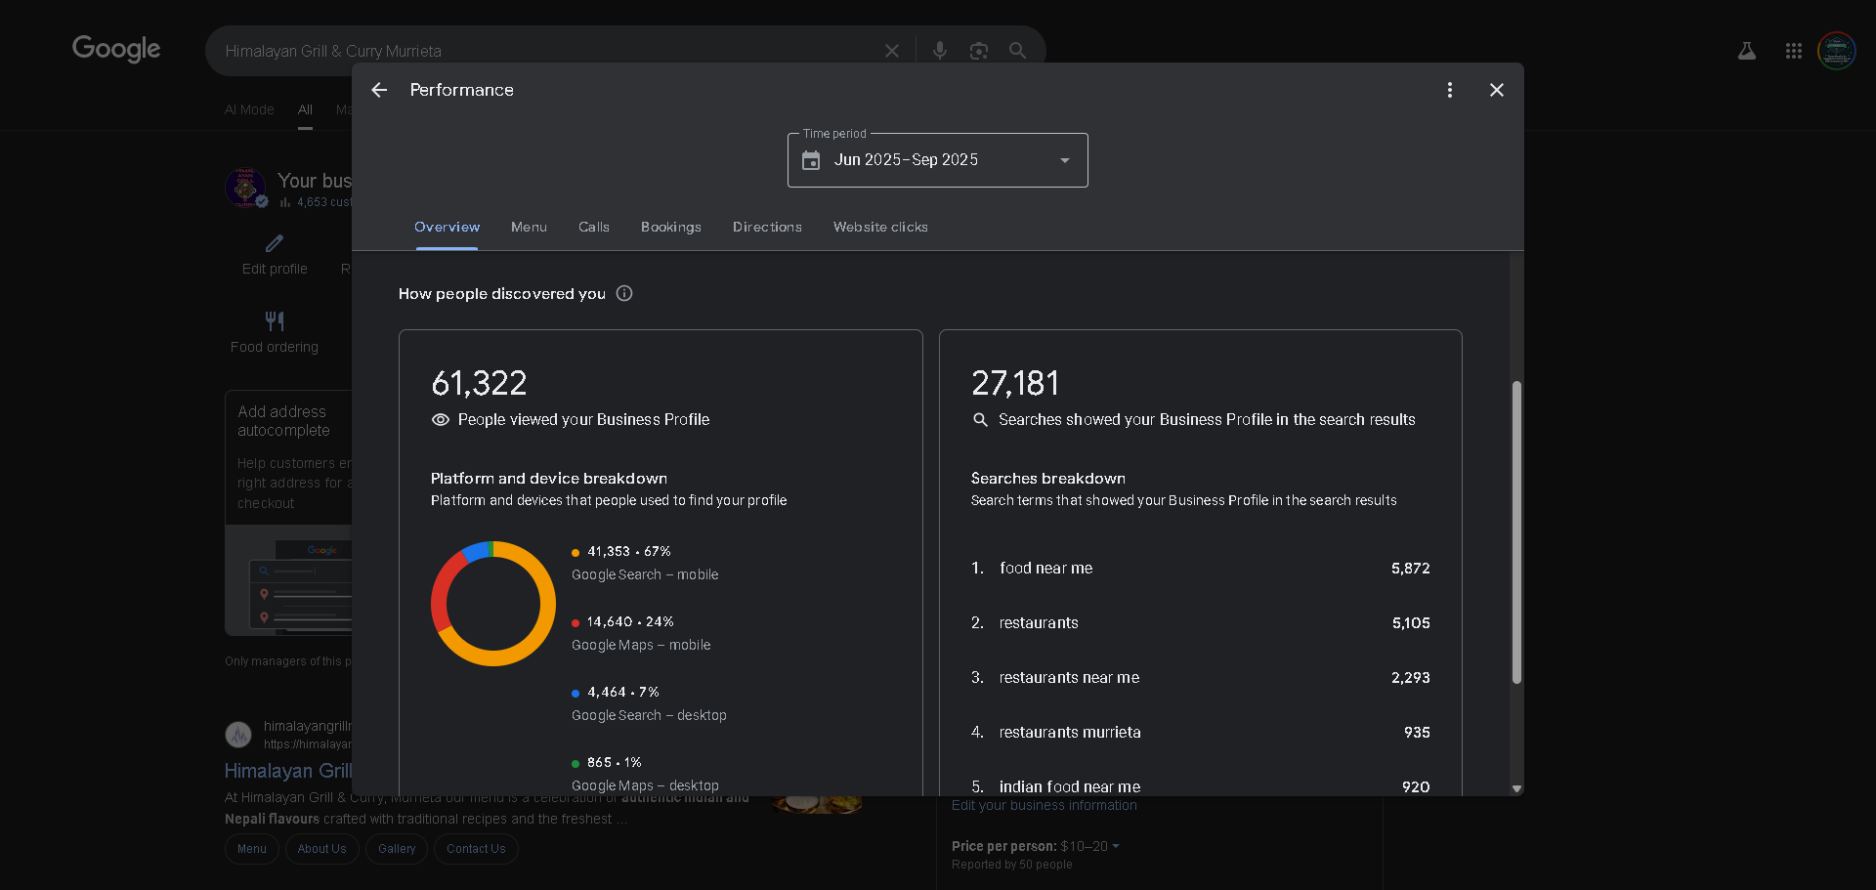The image size is (1876, 890).
Task: Click the Edit profile pencil icon
Action: tap(275, 243)
